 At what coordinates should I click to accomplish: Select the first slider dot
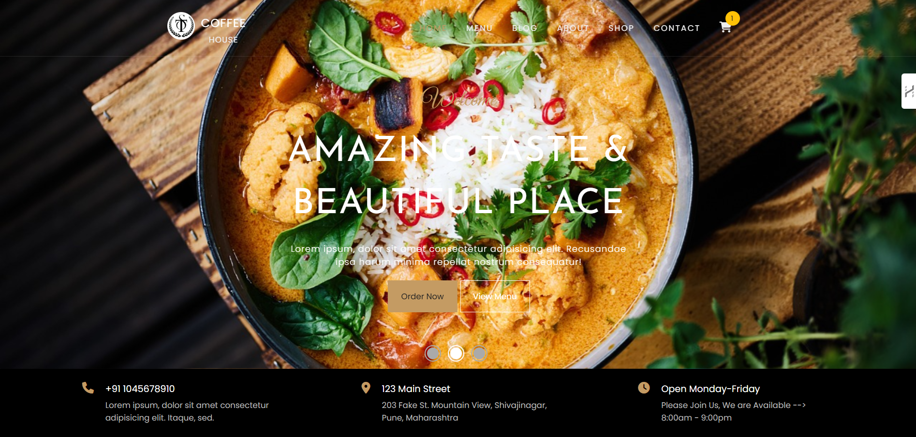pos(433,353)
